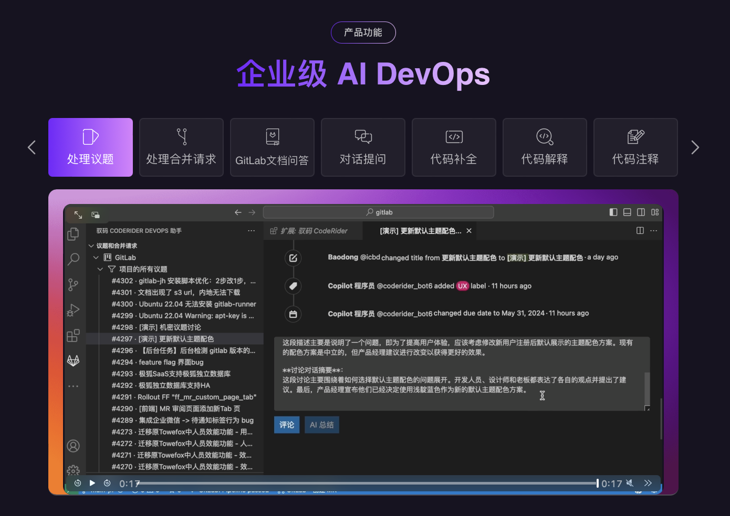The height and width of the screenshot is (516, 730).
Task: Open the CodeRider DevOps panel more actions dots
Action: pyautogui.click(x=252, y=231)
